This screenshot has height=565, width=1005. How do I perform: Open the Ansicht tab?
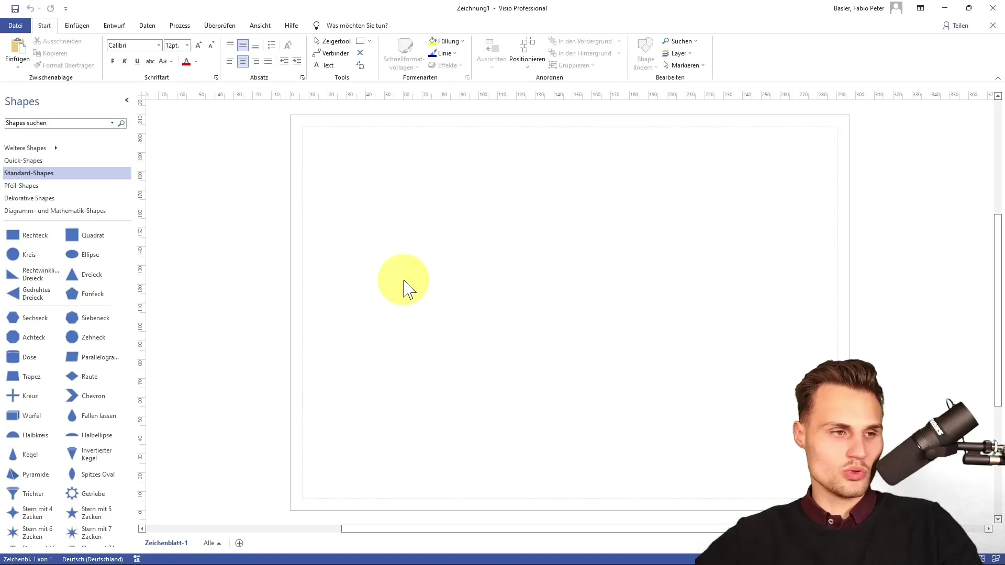point(260,25)
